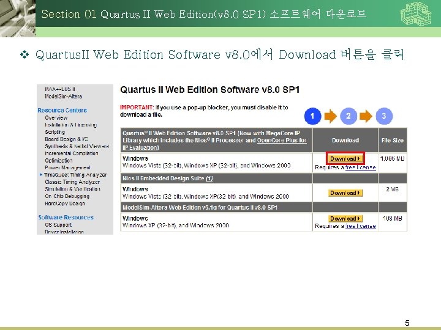Image resolution: width=441 pixels, height=330 pixels.
Task: Open the Software Resources sidebar heading
Action: point(66,217)
